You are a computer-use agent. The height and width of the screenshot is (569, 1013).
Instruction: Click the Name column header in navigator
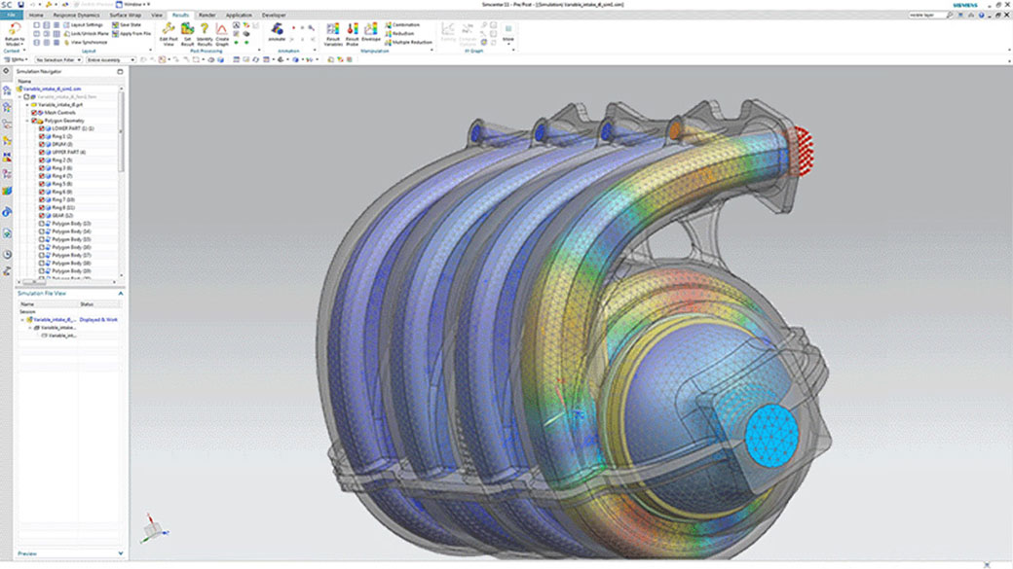[x=24, y=82]
